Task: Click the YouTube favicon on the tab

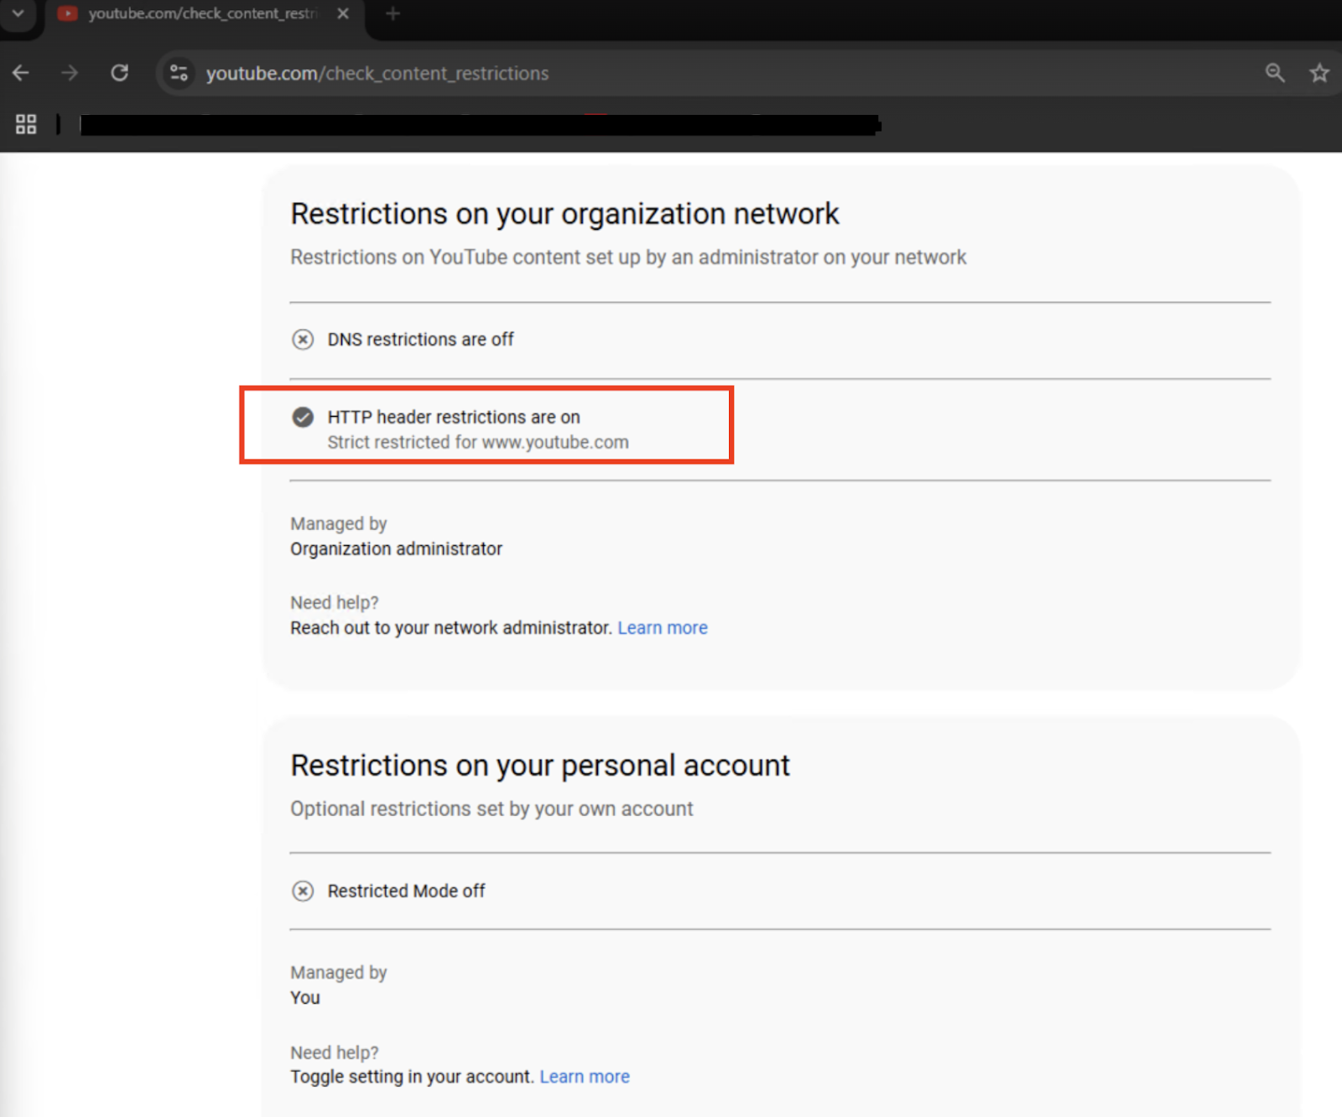Action: 68,13
